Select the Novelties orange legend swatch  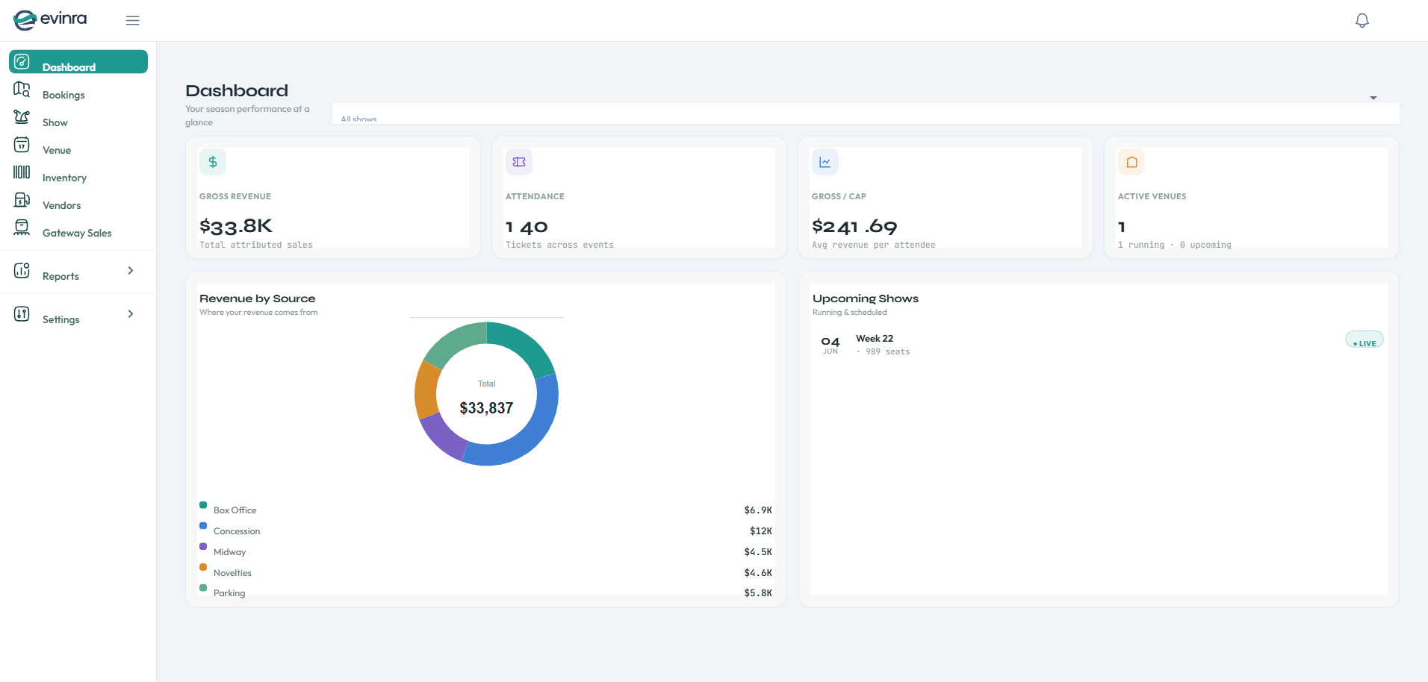[x=203, y=567]
